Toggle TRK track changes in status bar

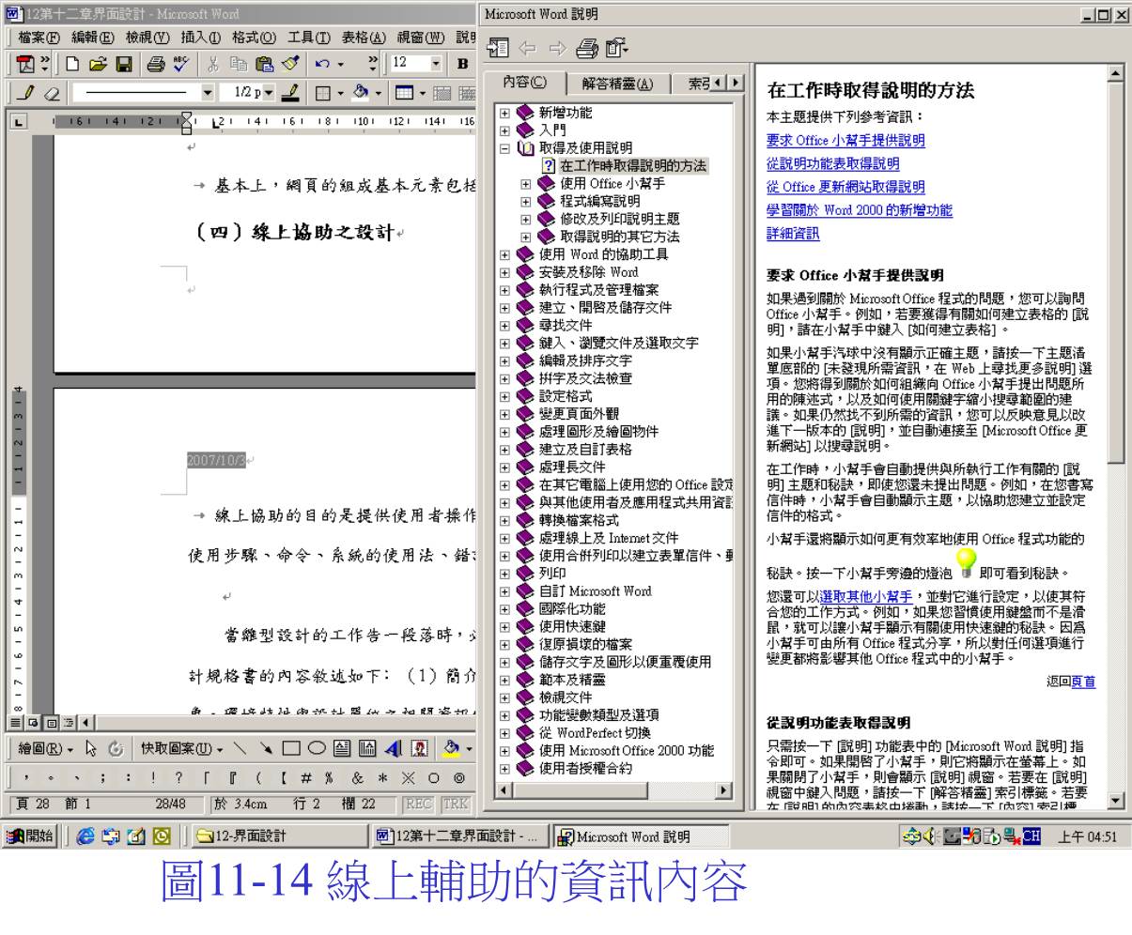click(456, 804)
